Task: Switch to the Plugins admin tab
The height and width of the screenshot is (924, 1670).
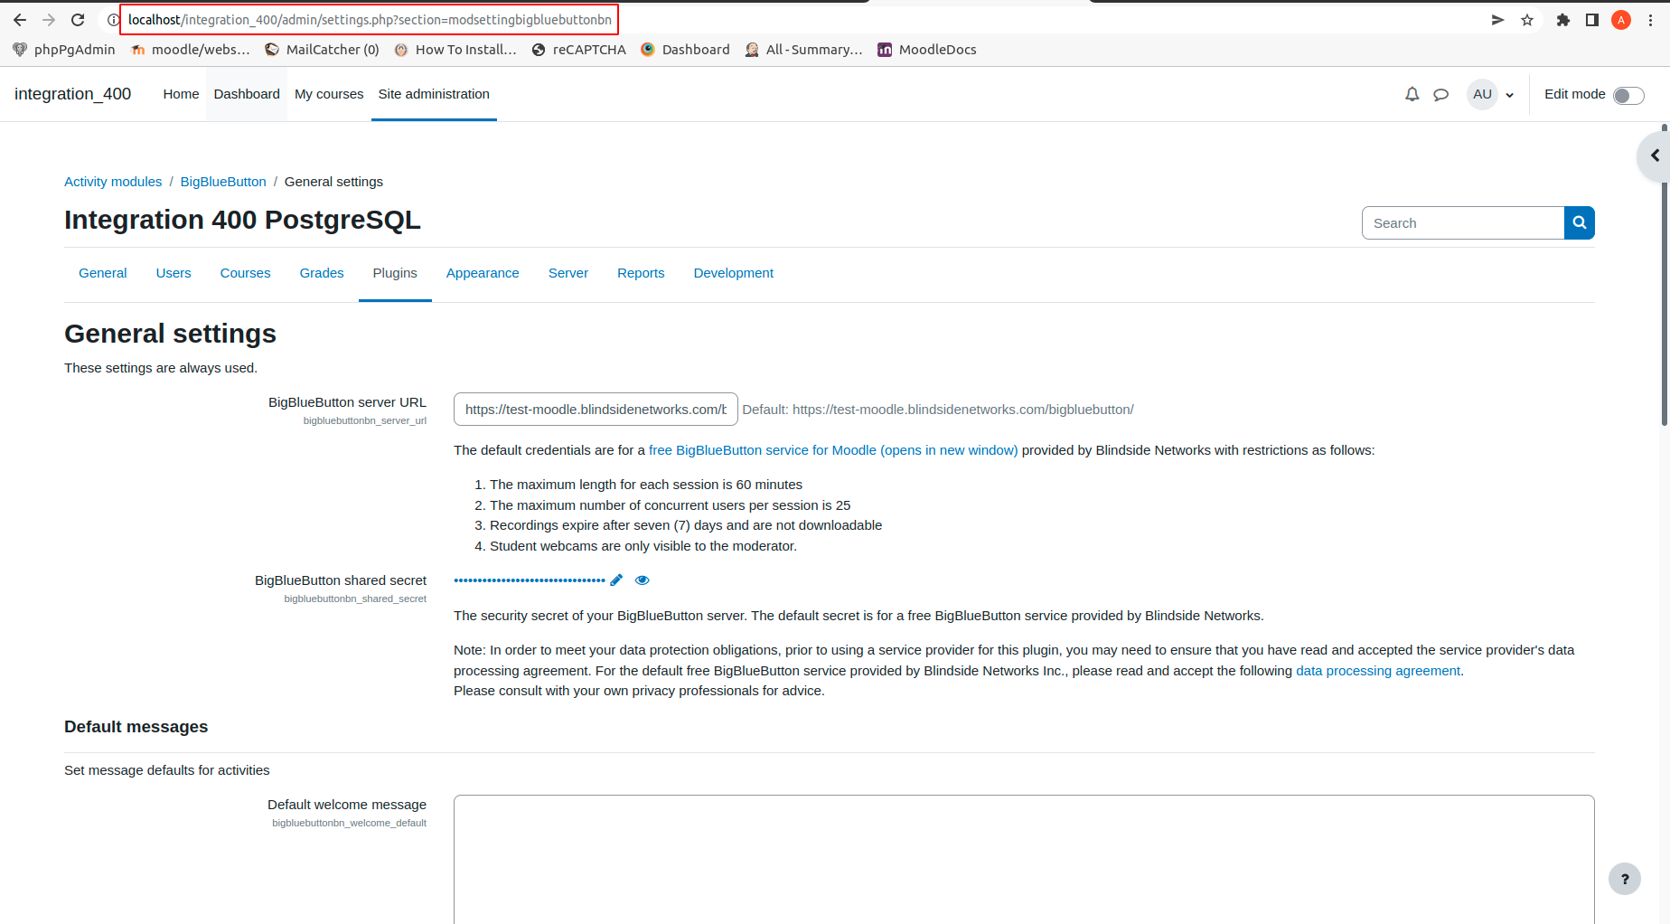Action: point(395,273)
